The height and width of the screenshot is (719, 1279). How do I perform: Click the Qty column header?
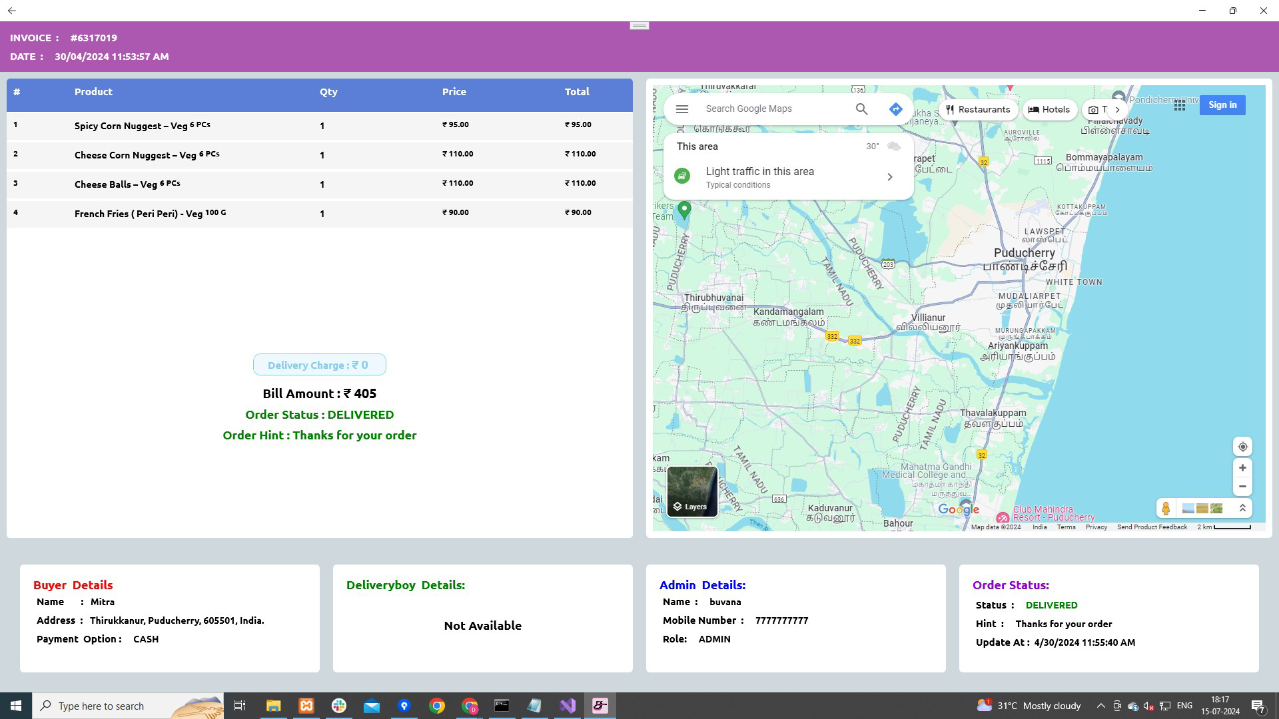pyautogui.click(x=328, y=92)
